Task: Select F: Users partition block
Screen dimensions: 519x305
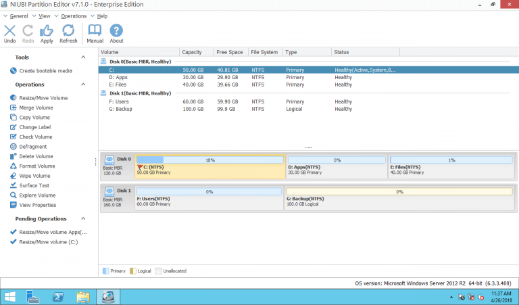Action: point(209,199)
